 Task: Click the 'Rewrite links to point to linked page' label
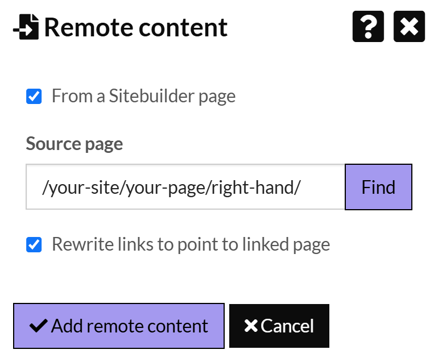coord(191,244)
